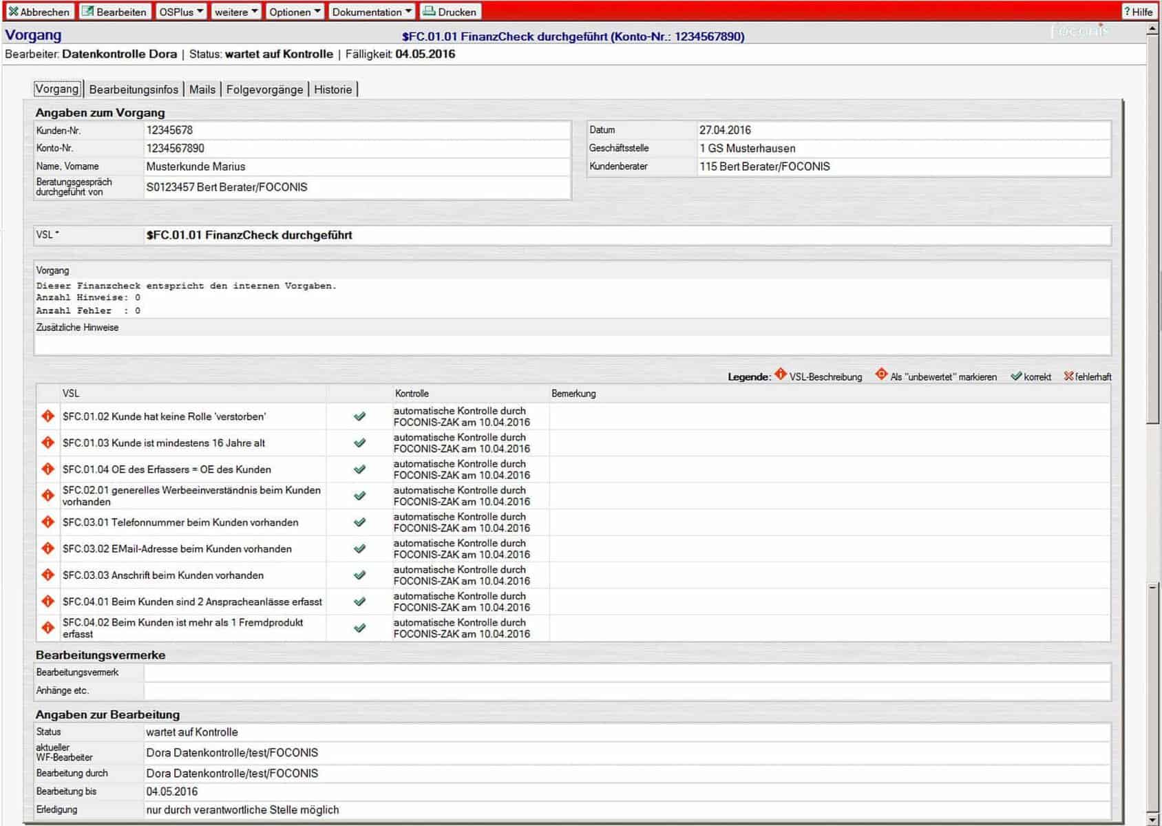Click green checkmark for $FC.03.02 row
This screenshot has width=1162, height=826.
click(x=359, y=549)
